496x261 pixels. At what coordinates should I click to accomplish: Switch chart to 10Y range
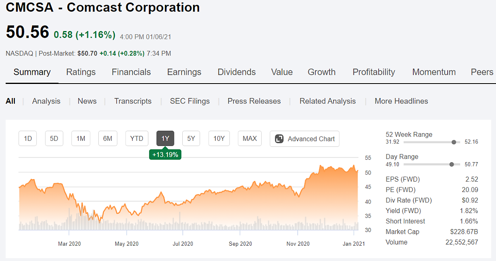coord(219,139)
